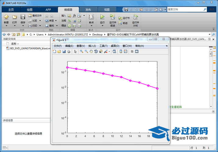Open the View (查看) menu in Figure 1
The width and height of the screenshot is (218, 152).
pos(81,46)
